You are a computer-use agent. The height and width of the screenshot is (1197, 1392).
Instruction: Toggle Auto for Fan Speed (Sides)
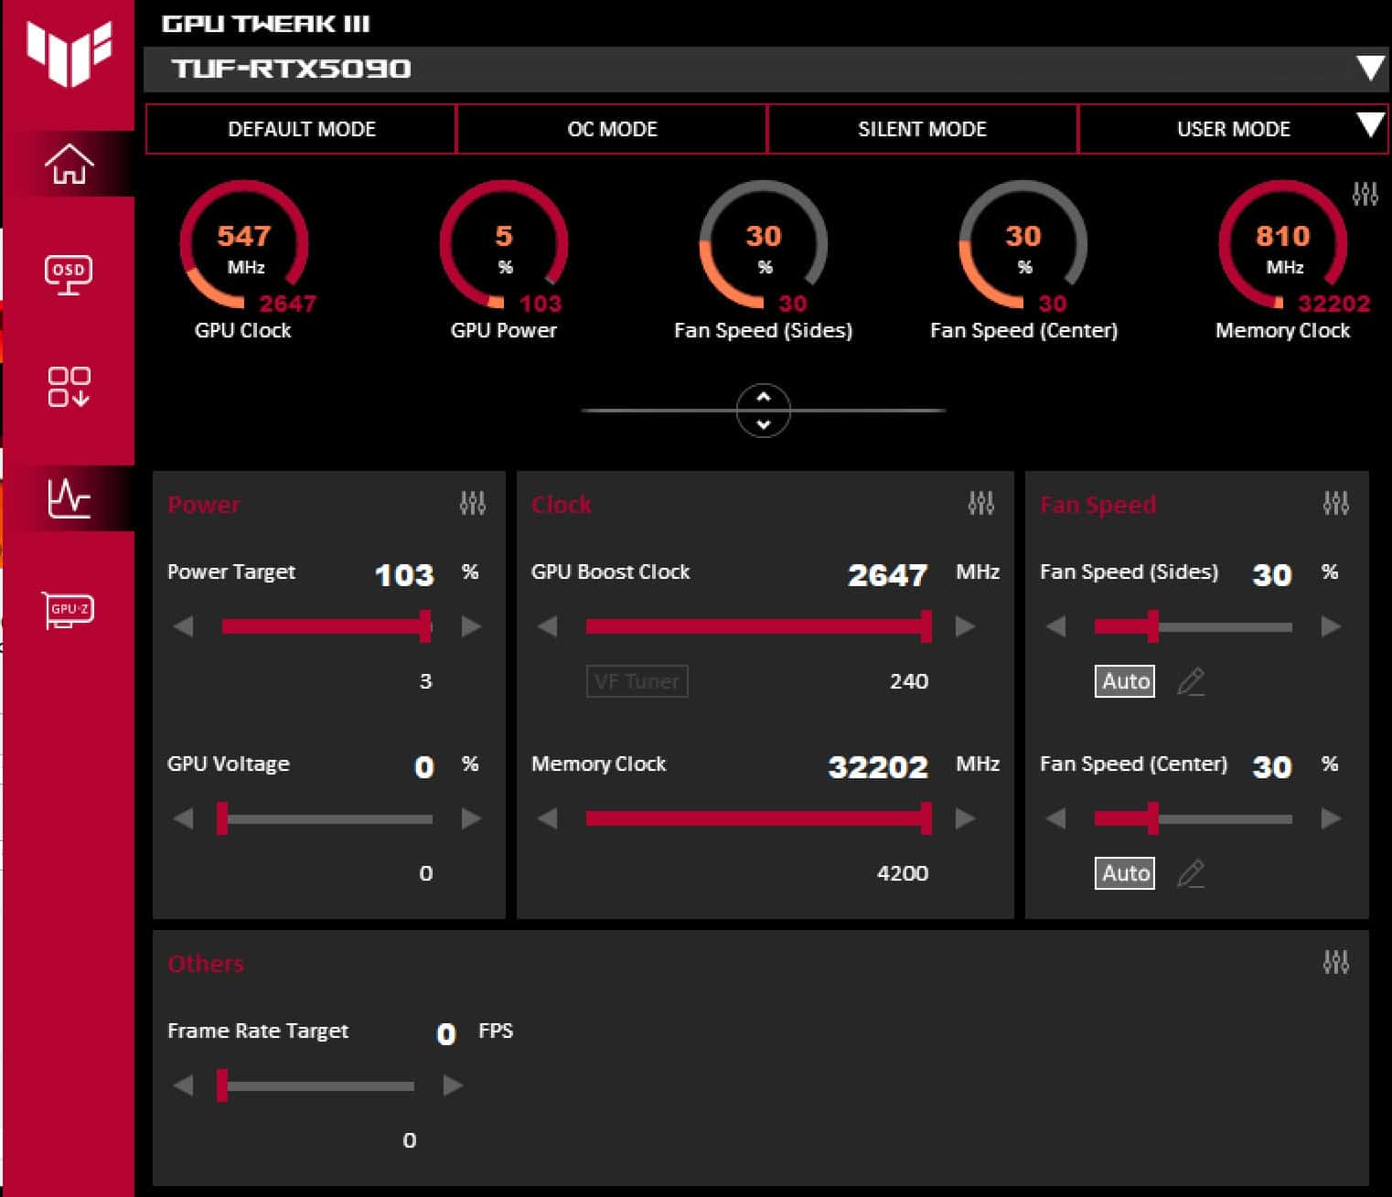point(1125,681)
